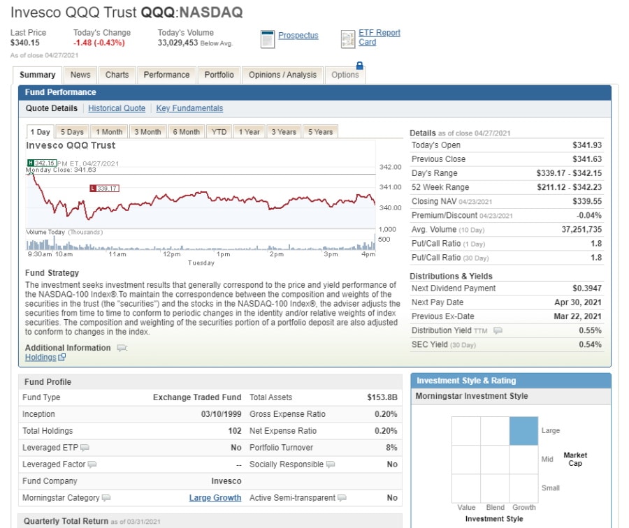This screenshot has height=528, width=629.
Task: Click the low price L marker on chart
Action: 104,188
